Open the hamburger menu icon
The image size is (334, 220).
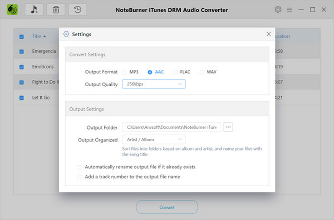[289, 10]
